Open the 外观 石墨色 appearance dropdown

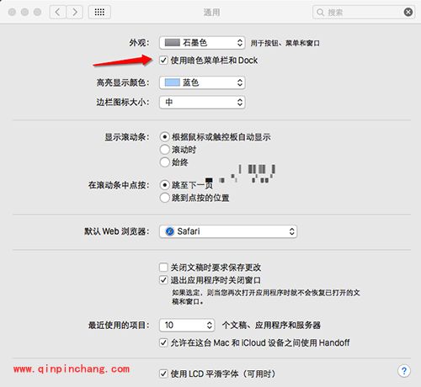coord(202,43)
